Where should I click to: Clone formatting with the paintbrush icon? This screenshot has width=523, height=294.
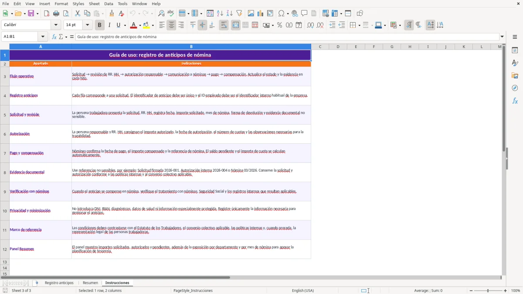point(112,14)
